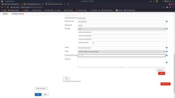Click the Remote user field
175x98 pixels.
click(x=121, y=25)
